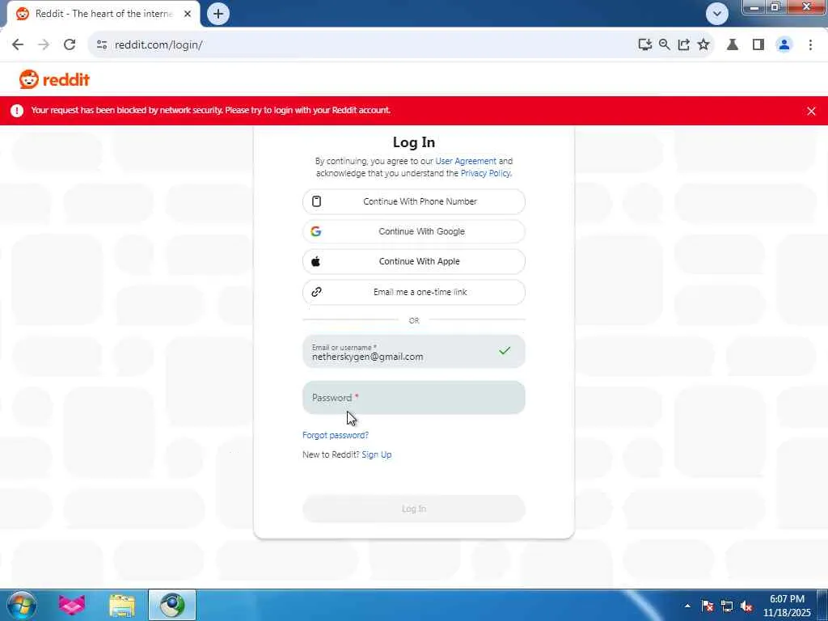
Task: Click the Reddit logo in page header
Action: coord(54,79)
